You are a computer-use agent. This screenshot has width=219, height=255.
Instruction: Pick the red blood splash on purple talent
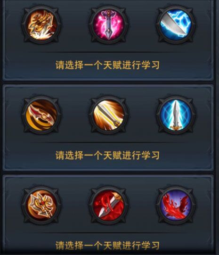pos(176,206)
